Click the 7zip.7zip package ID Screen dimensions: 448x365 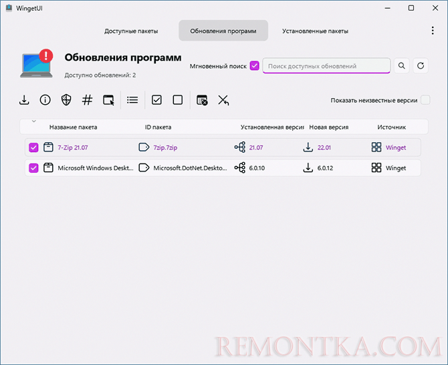point(165,147)
